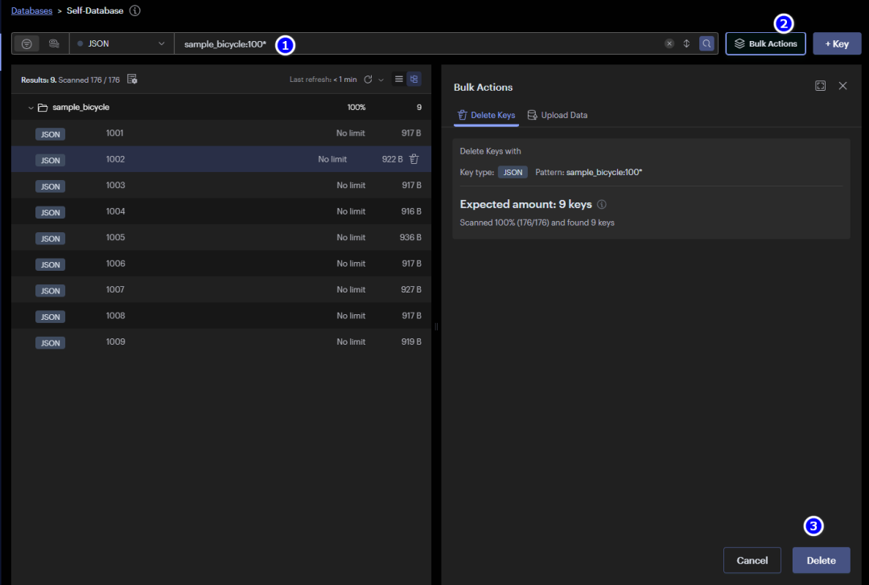Collapse the sample_bicycle folder

(x=31, y=108)
